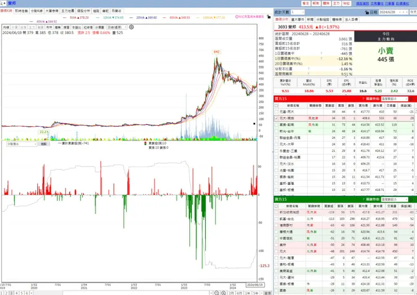Open the 體檢表 tab
The height and width of the screenshot is (295, 417).
[x=337, y=20]
